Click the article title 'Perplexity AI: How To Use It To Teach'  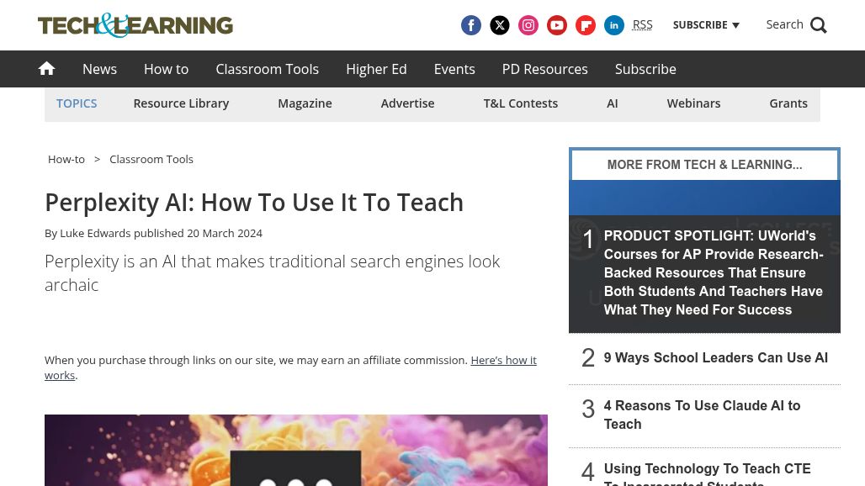(254, 203)
